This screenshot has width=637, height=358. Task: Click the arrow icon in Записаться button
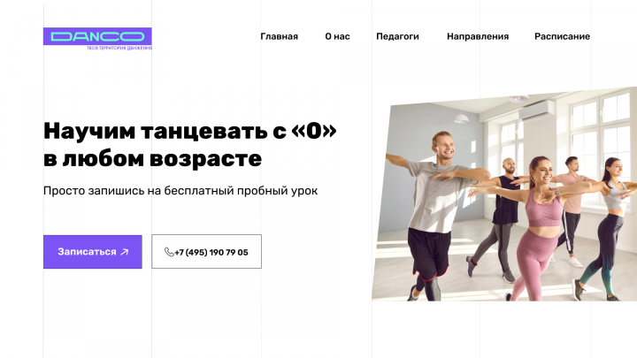coord(125,252)
